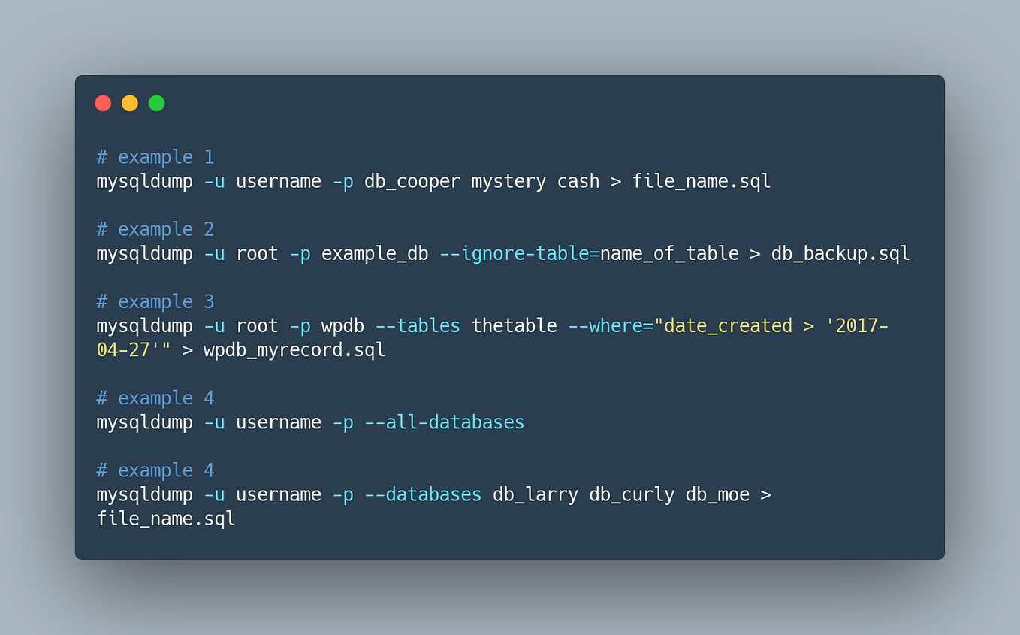Select the db_curly database name
Viewport: 1020px width, 635px height.
631,494
